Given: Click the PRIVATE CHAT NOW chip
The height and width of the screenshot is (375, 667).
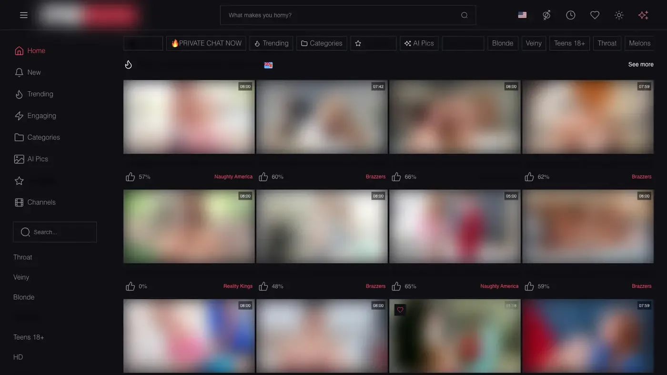Looking at the screenshot, I should 206,43.
